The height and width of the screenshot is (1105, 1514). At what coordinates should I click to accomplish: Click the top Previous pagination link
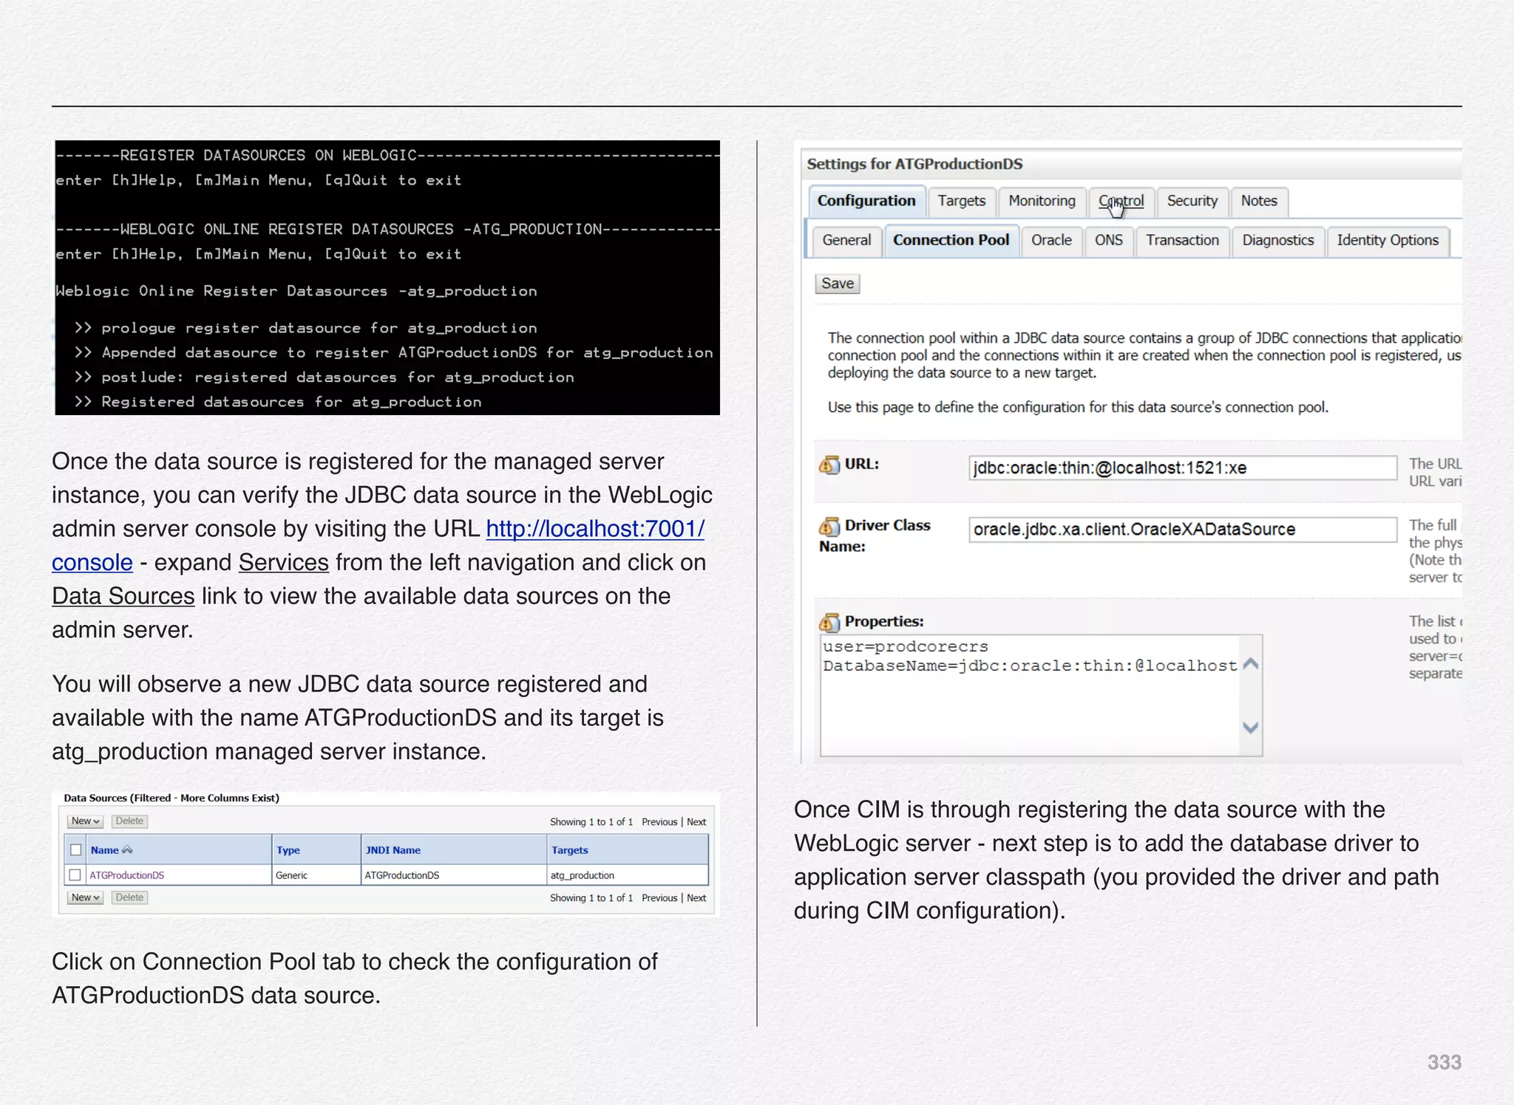pos(659,822)
